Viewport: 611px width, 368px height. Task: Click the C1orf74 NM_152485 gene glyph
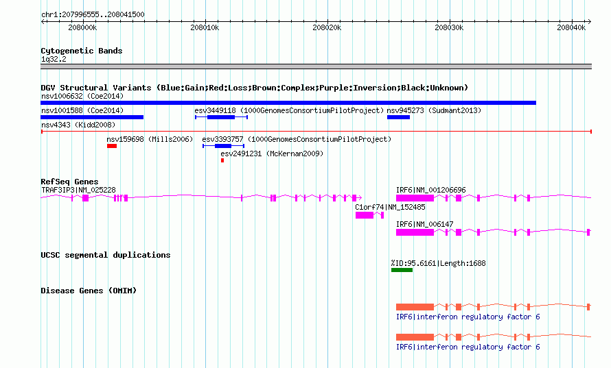[369, 215]
